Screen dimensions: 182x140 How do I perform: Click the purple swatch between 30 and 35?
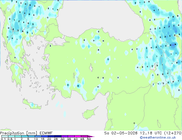(64, 136)
